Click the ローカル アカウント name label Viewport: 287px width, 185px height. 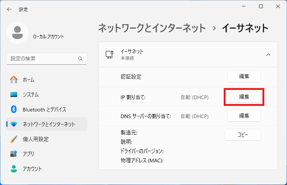click(x=48, y=36)
